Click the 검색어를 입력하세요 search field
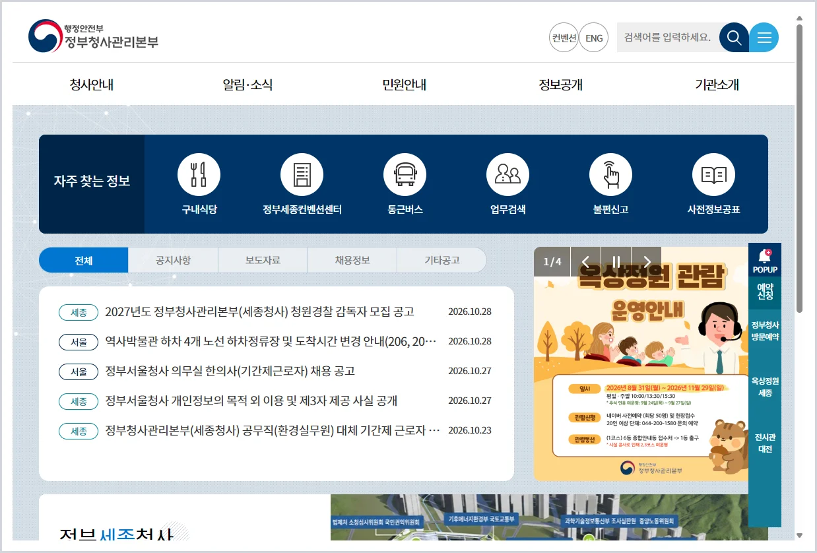 [668, 38]
